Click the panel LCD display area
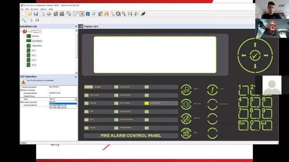Image resolution: width=289 pixels, height=162 pixels. coord(155,55)
